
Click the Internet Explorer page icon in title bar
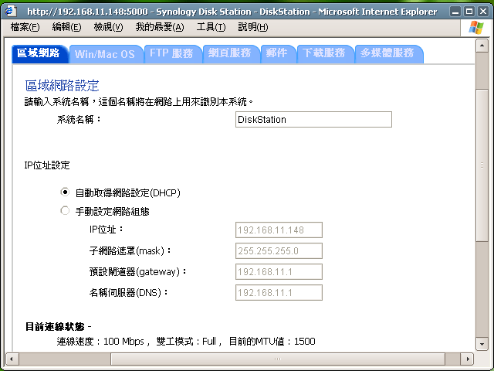pos(10,12)
